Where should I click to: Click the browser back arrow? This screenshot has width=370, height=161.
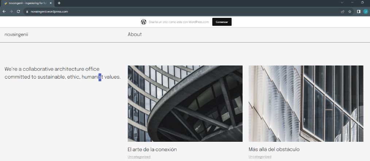4,11
